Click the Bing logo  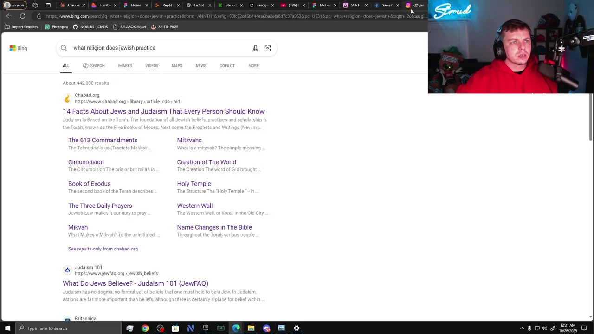pyautogui.click(x=19, y=48)
